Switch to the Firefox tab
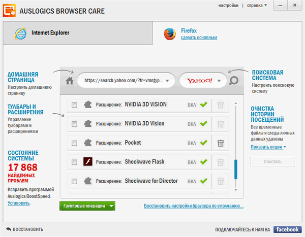The height and width of the screenshot is (237, 305). tap(227, 33)
